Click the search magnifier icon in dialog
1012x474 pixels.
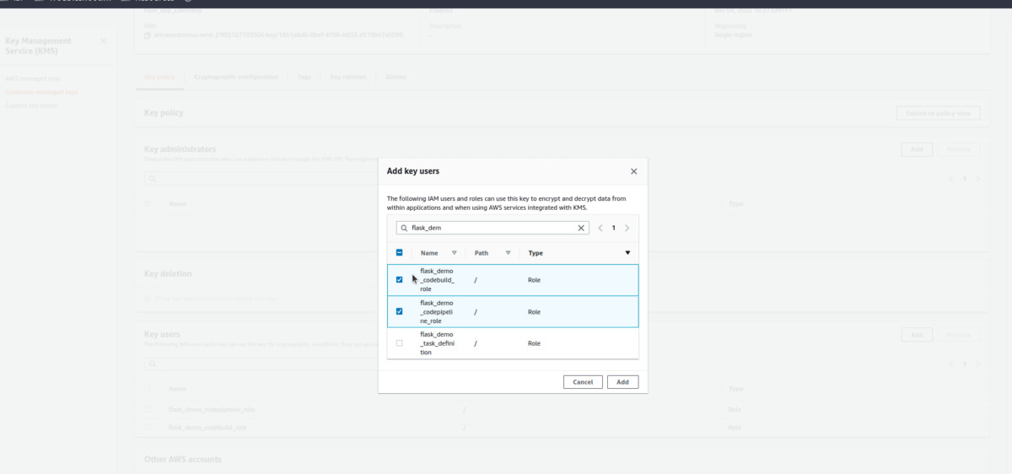404,228
